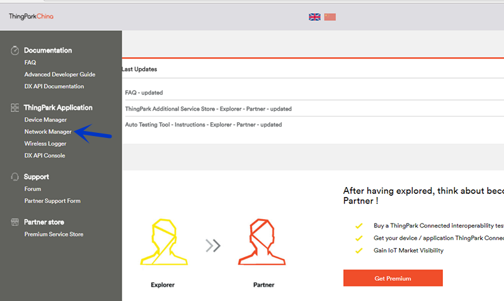Open Device Manager
The width and height of the screenshot is (504, 301).
tap(45, 120)
